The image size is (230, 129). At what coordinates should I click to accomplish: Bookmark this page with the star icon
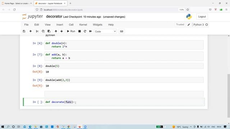tap(188, 10)
